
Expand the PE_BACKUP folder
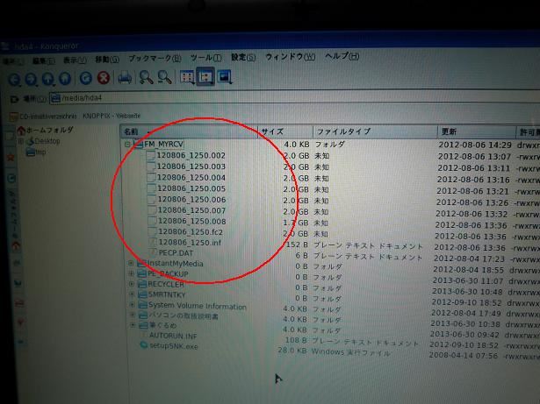(131, 273)
